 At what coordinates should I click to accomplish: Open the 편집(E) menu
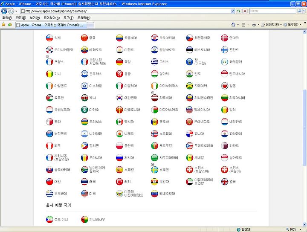21,18
